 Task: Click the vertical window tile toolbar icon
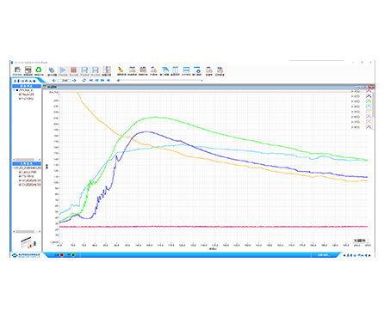point(176,70)
